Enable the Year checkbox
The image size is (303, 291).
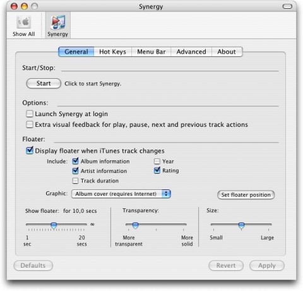(157, 162)
